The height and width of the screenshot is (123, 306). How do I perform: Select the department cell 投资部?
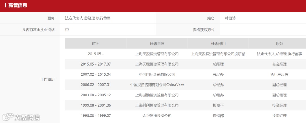pos(218,116)
